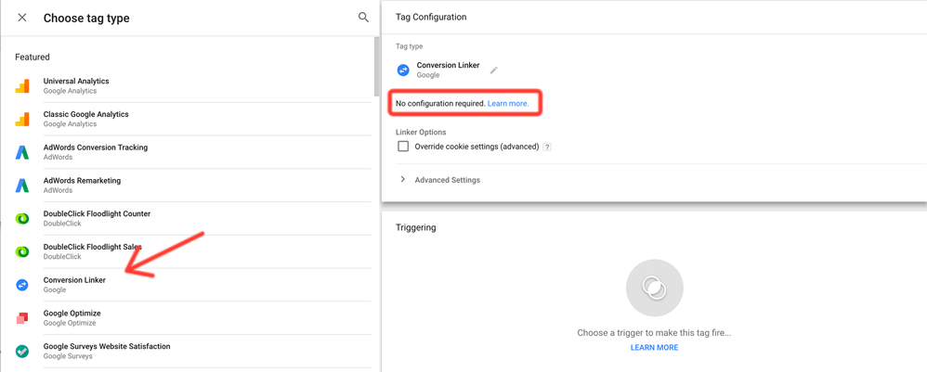The image size is (927, 372).
Task: Click the Classic Google Analytics icon
Action: [22, 120]
